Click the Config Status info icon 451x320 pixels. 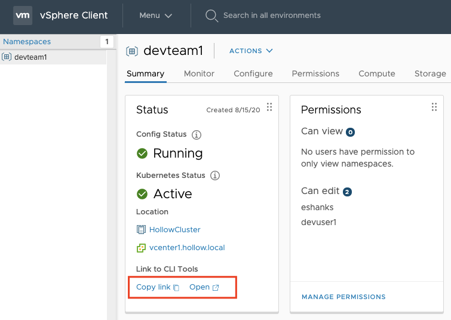[x=197, y=134]
